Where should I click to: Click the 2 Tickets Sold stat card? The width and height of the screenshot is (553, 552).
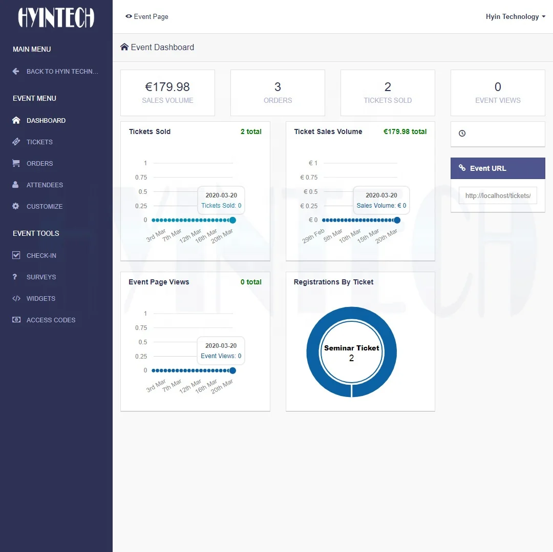coord(388,93)
